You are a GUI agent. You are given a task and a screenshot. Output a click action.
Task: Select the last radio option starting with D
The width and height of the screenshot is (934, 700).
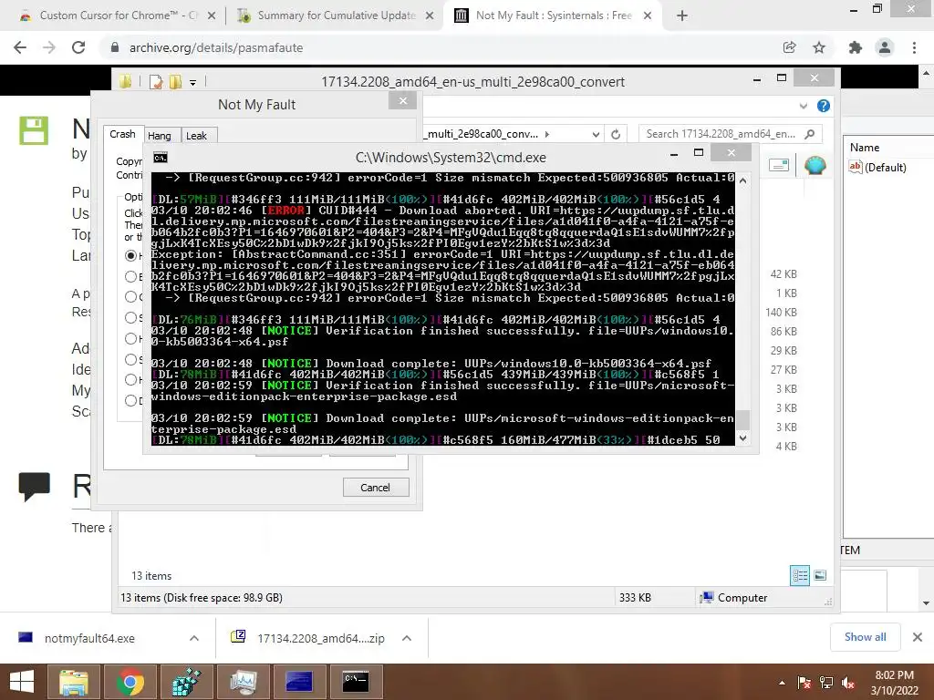(x=131, y=401)
